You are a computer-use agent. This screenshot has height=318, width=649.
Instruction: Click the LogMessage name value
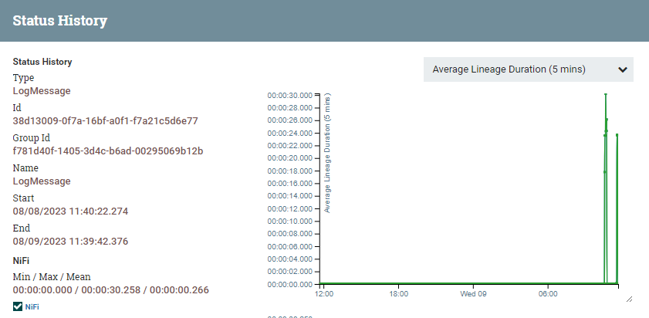click(42, 181)
